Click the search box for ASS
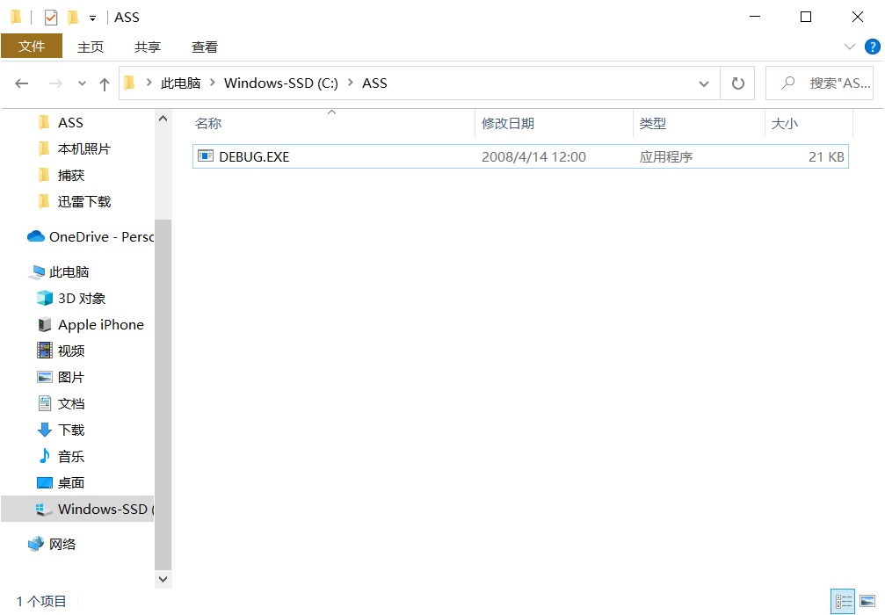 [x=820, y=83]
